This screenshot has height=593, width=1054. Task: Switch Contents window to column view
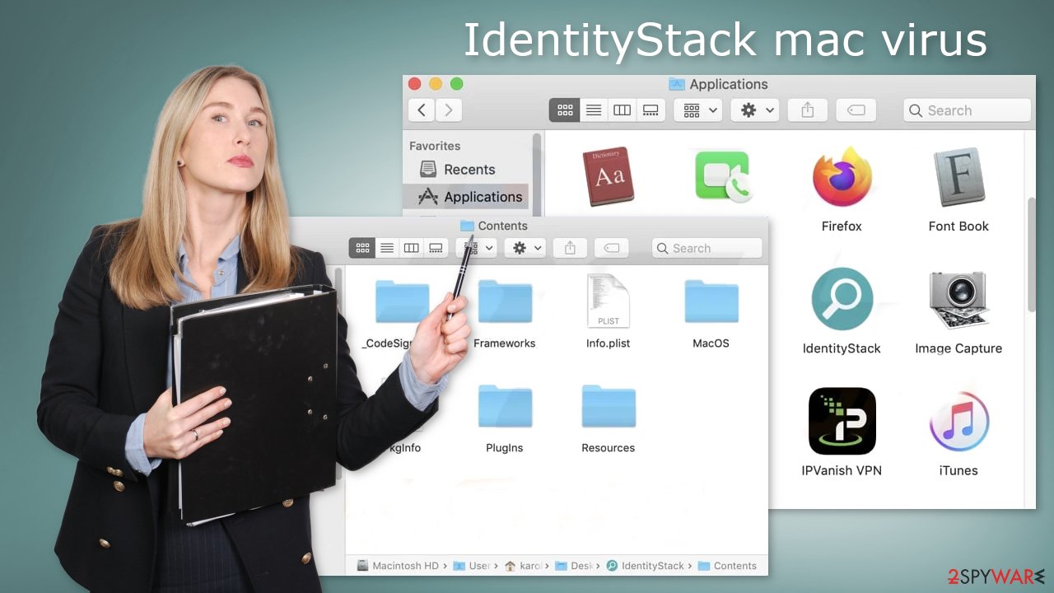[x=411, y=248]
